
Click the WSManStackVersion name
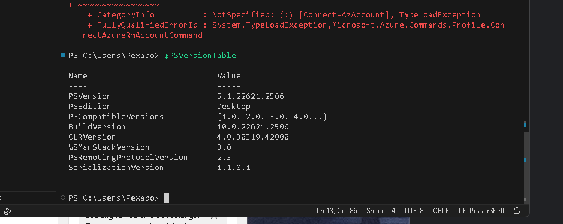[x=109, y=147]
